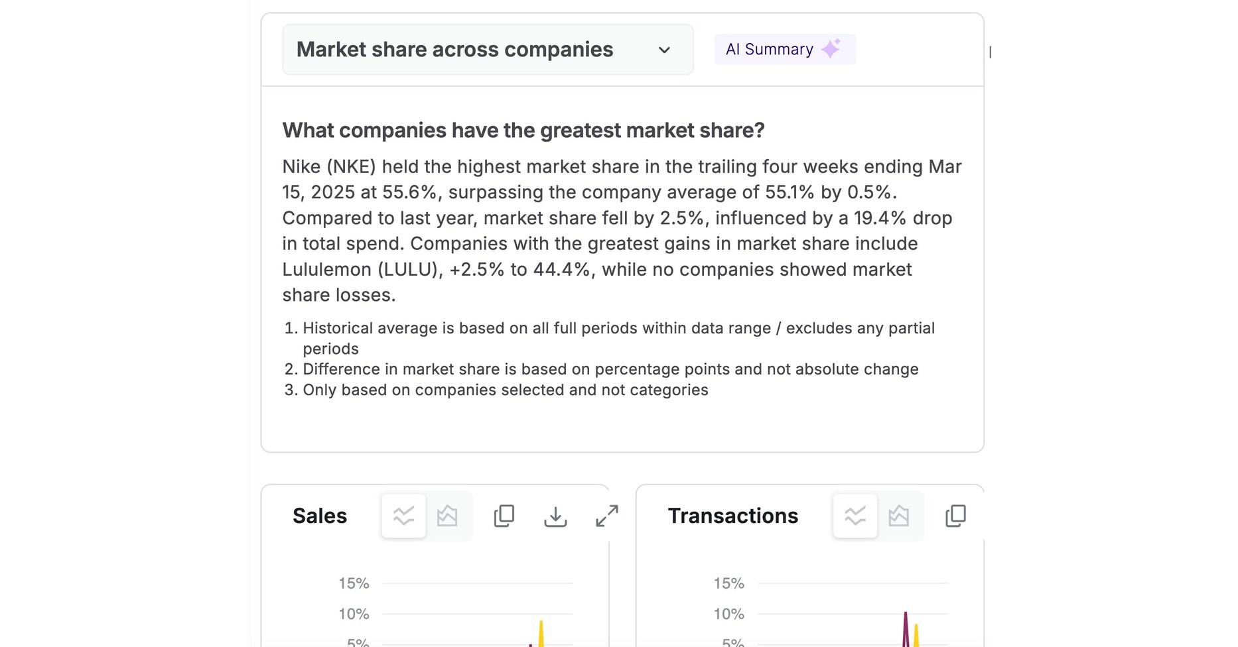
Task: Copy the Transactions chart
Action: tap(955, 516)
